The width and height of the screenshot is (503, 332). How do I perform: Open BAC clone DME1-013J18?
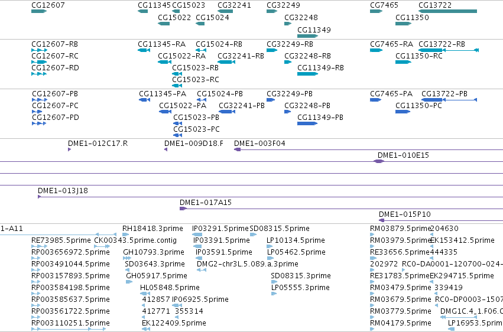(x=63, y=191)
